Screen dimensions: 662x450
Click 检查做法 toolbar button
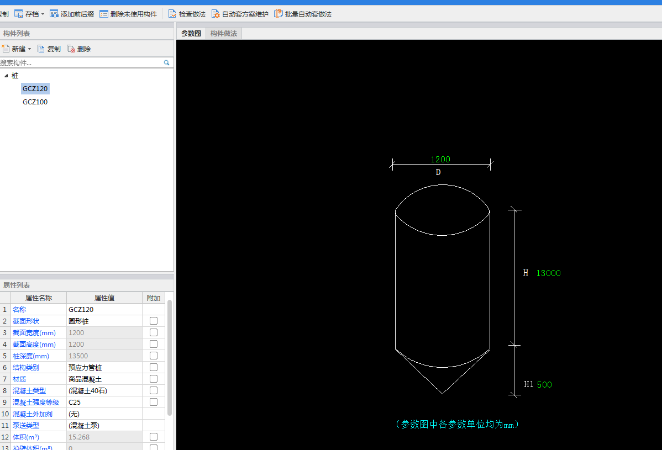coord(187,14)
